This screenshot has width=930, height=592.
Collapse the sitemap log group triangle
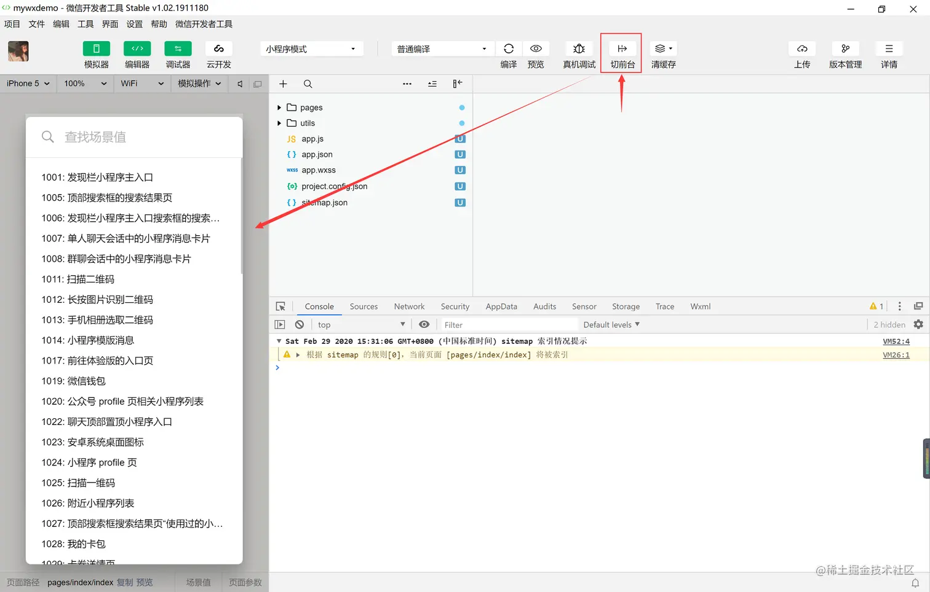point(279,341)
